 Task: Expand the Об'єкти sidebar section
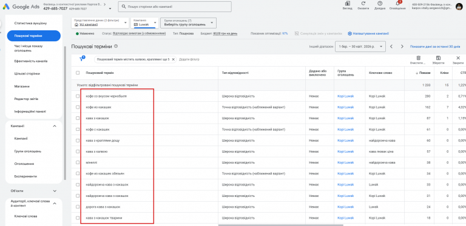point(55,191)
